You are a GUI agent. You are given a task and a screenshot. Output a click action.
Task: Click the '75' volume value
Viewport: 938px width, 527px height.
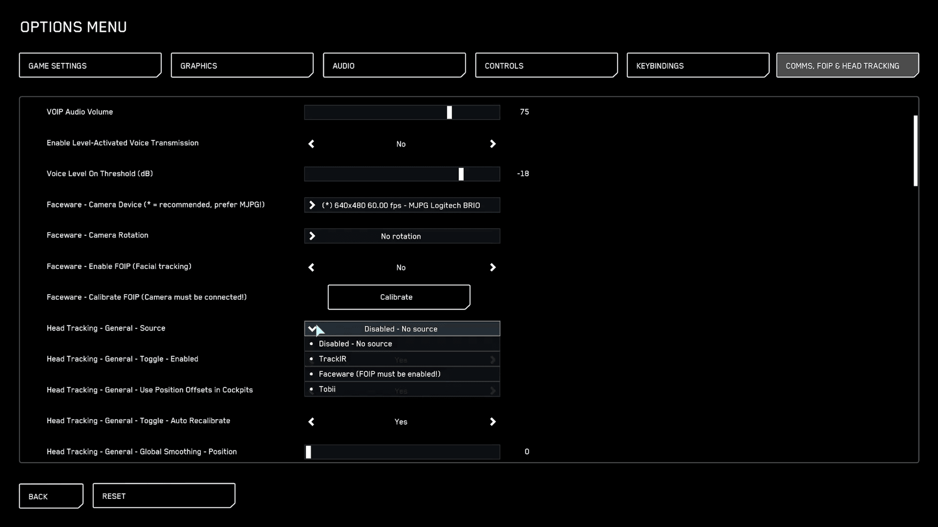(x=524, y=112)
